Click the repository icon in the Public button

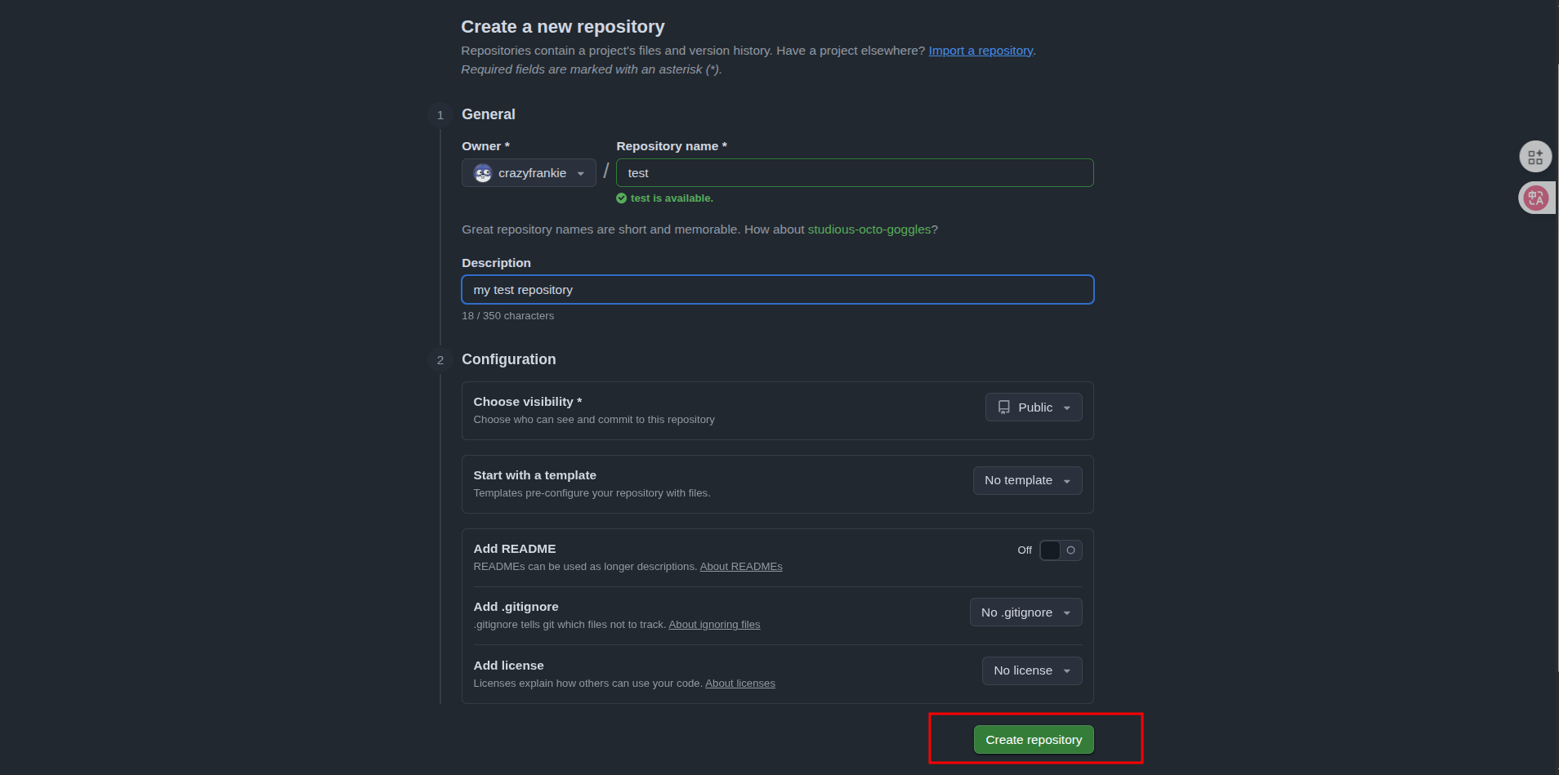pos(1004,408)
